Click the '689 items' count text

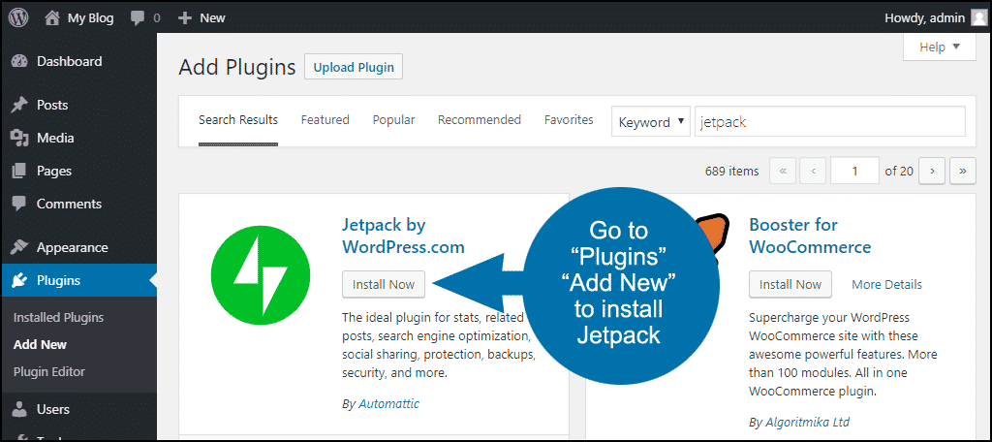731,171
